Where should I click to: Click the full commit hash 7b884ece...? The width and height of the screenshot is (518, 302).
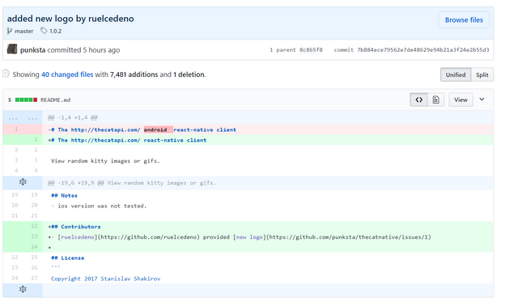422,50
